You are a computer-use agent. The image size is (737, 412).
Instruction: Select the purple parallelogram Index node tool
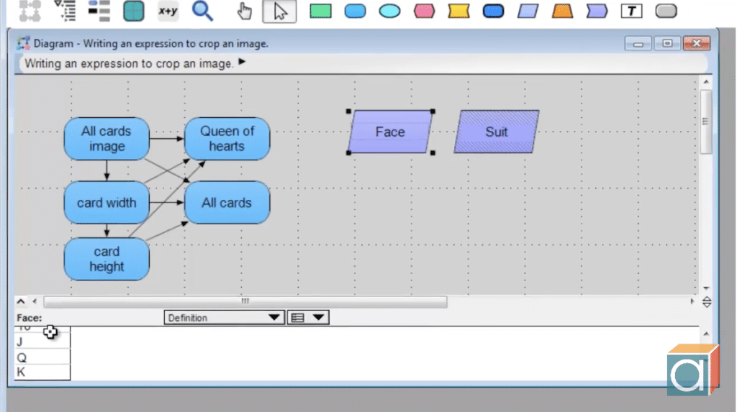click(x=528, y=11)
